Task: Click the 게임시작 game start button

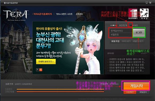Action: (137, 86)
